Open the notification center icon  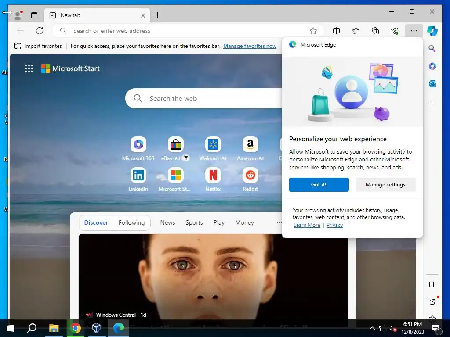point(436,329)
